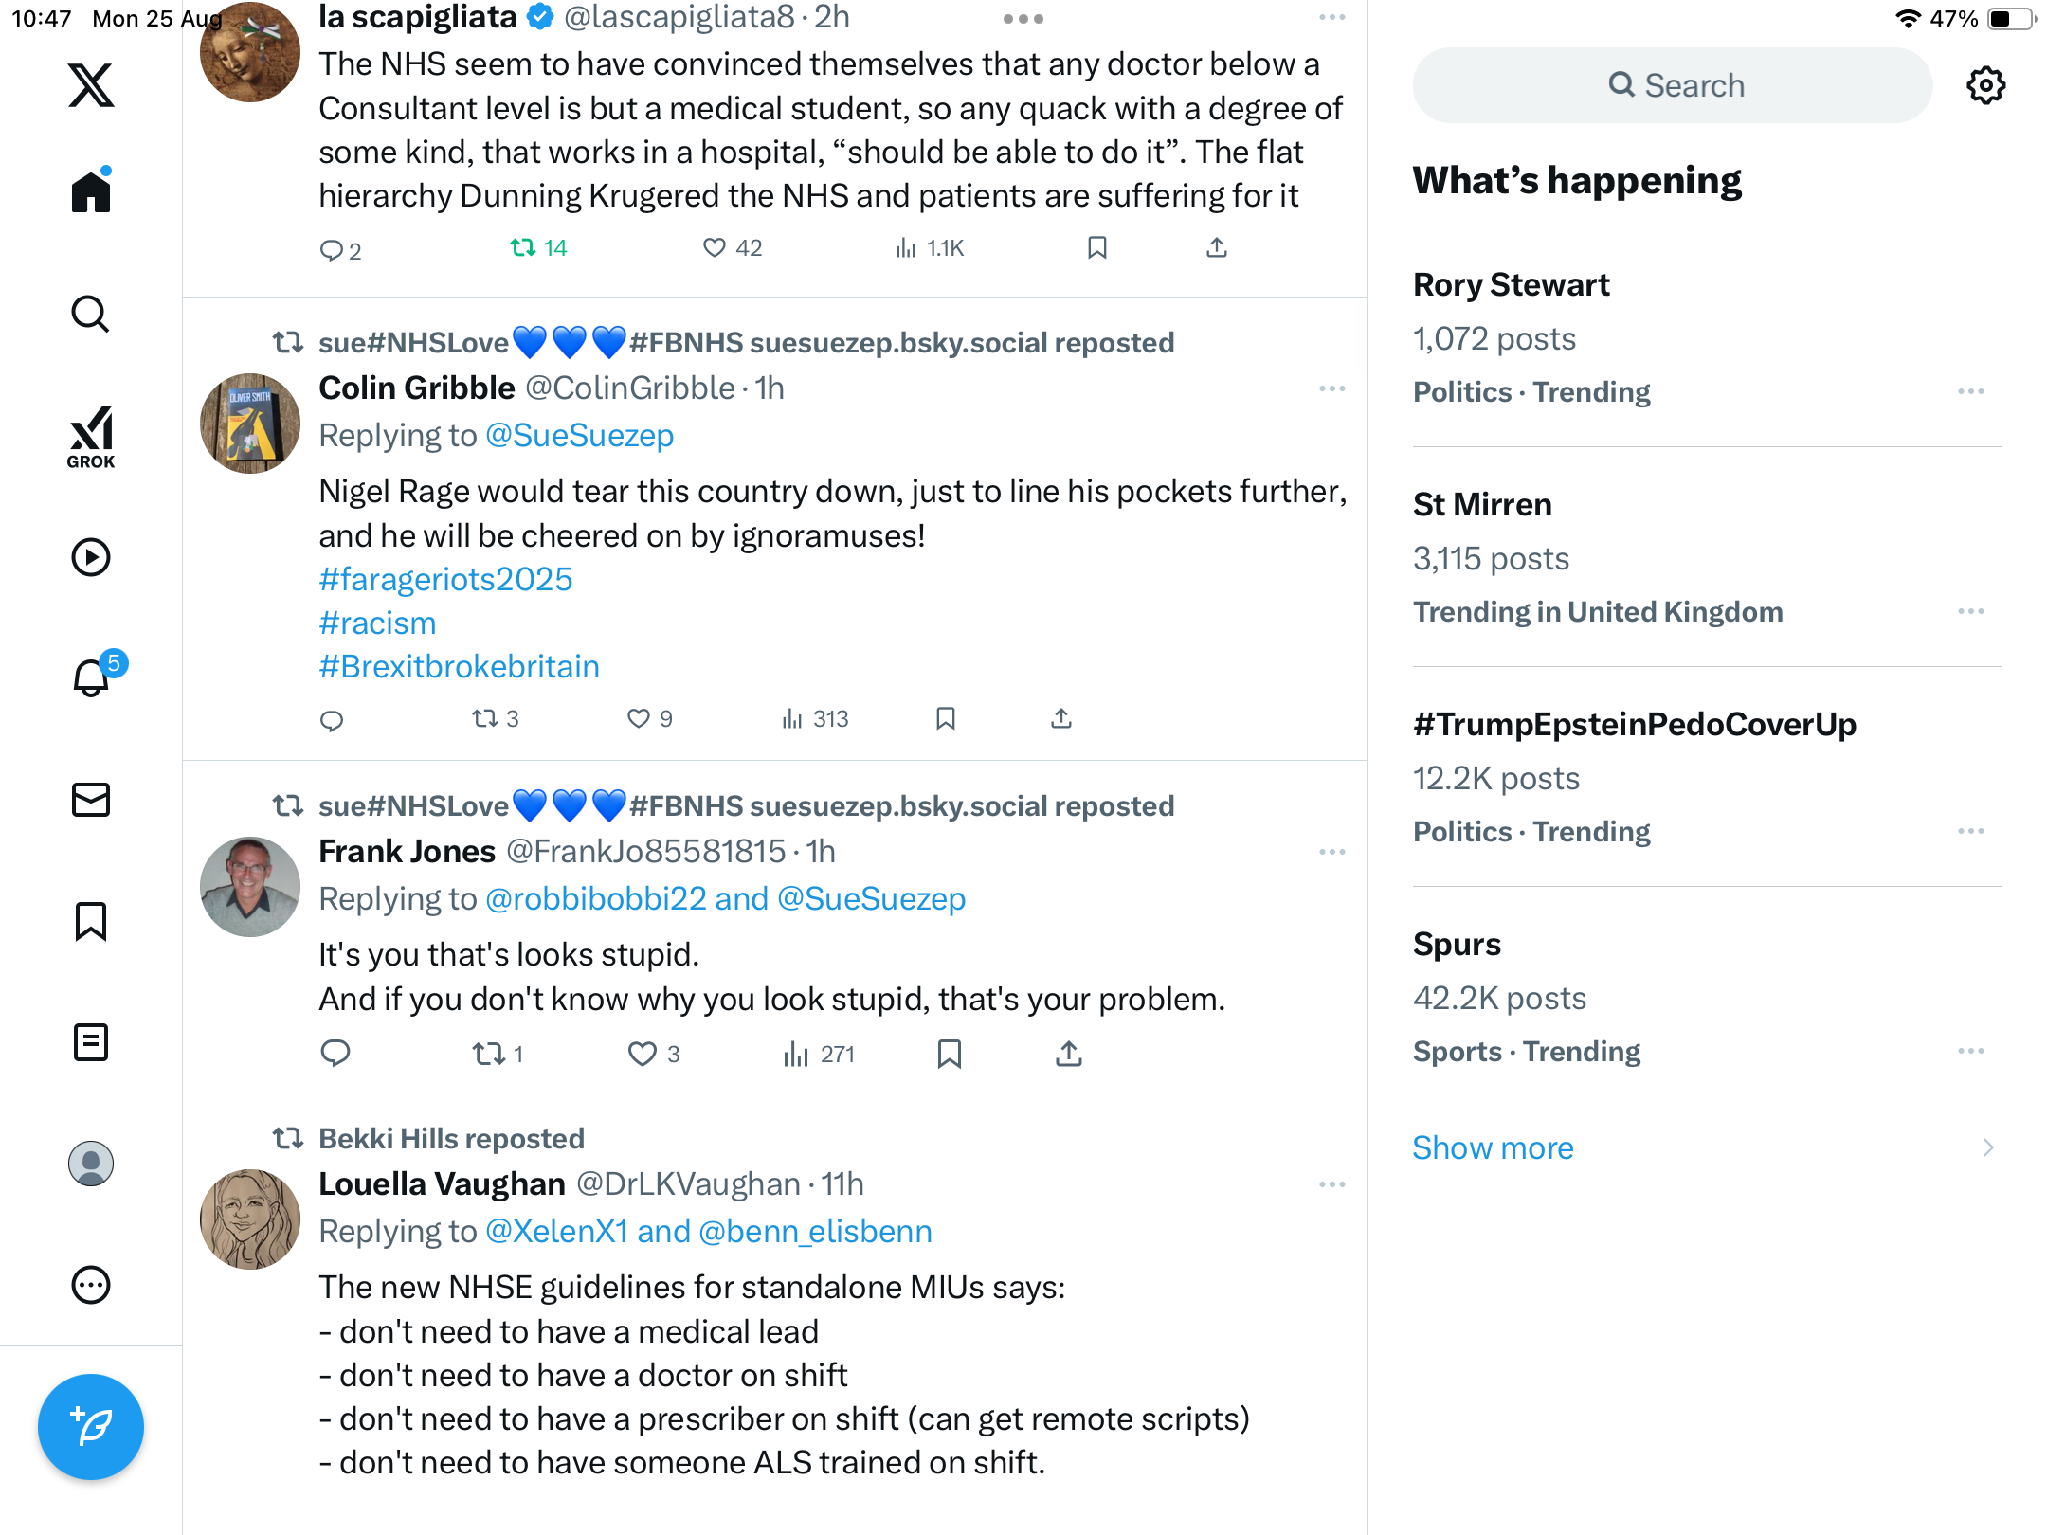Viewport: 2047px width, 1535px height.
Task: Open the @SueSuezep mention in Colin's reply
Action: pyautogui.click(x=579, y=436)
